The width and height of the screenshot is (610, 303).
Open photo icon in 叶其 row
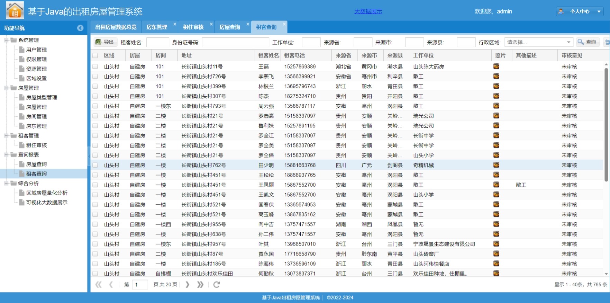pos(496,244)
